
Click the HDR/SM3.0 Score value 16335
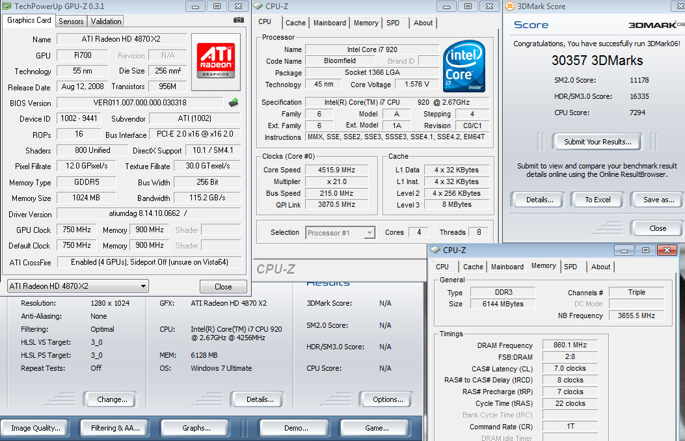[x=639, y=96]
